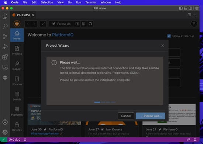
Task: Toggle secondary side bar layout icon
Action: point(190,8)
